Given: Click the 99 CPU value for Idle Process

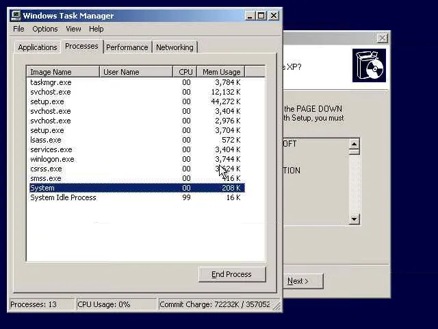Looking at the screenshot, I should point(186,197).
